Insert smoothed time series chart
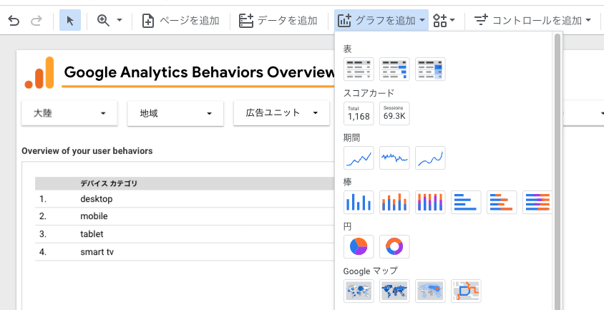Viewport: 604px width, 310px height. point(430,158)
